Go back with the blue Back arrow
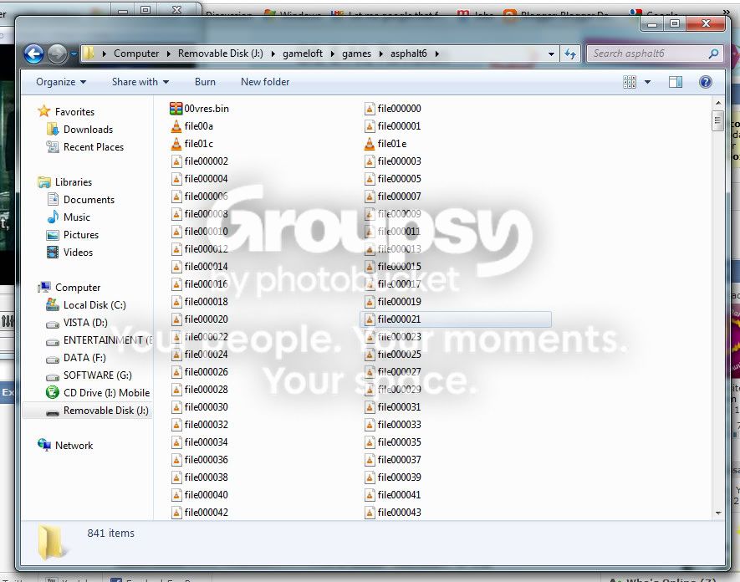 [34, 54]
